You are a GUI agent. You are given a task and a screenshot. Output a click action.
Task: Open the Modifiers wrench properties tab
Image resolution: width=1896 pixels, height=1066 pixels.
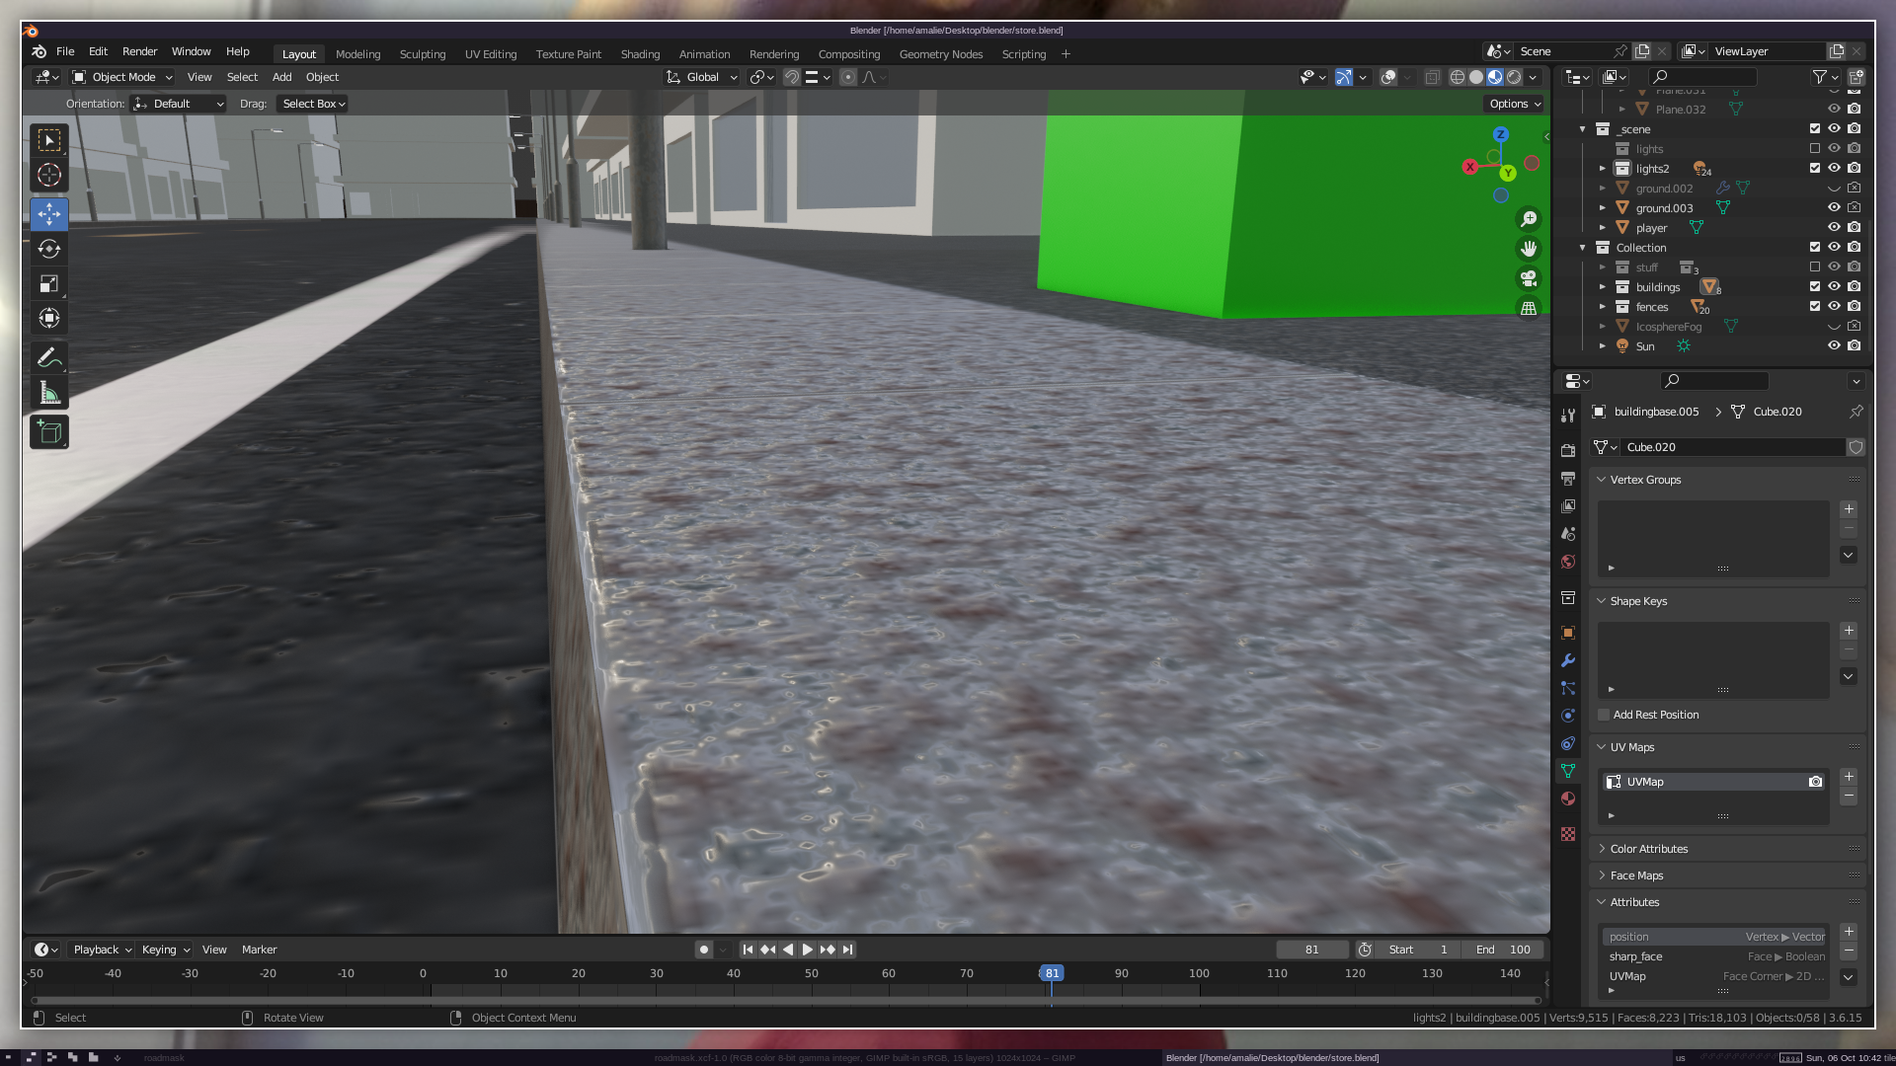tap(1568, 660)
